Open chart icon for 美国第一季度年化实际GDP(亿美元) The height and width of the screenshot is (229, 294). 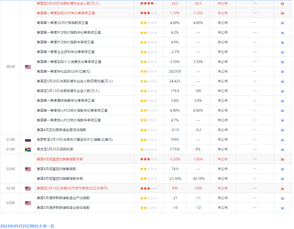click(x=282, y=71)
